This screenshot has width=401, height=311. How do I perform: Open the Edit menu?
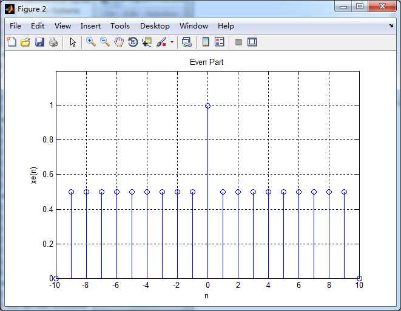38,26
